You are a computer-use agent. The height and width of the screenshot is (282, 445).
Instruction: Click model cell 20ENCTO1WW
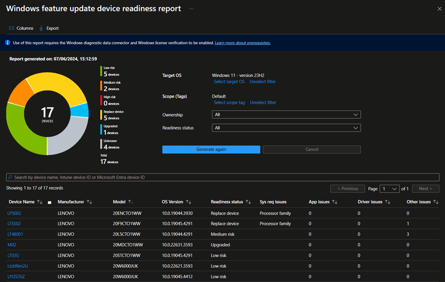point(127,213)
